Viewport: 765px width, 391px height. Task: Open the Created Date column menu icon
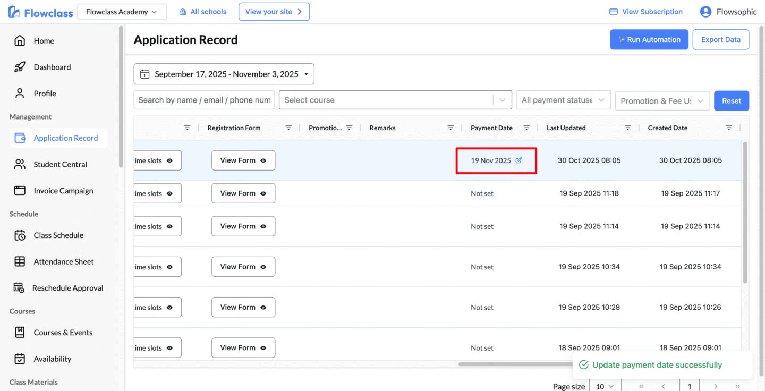coord(729,128)
